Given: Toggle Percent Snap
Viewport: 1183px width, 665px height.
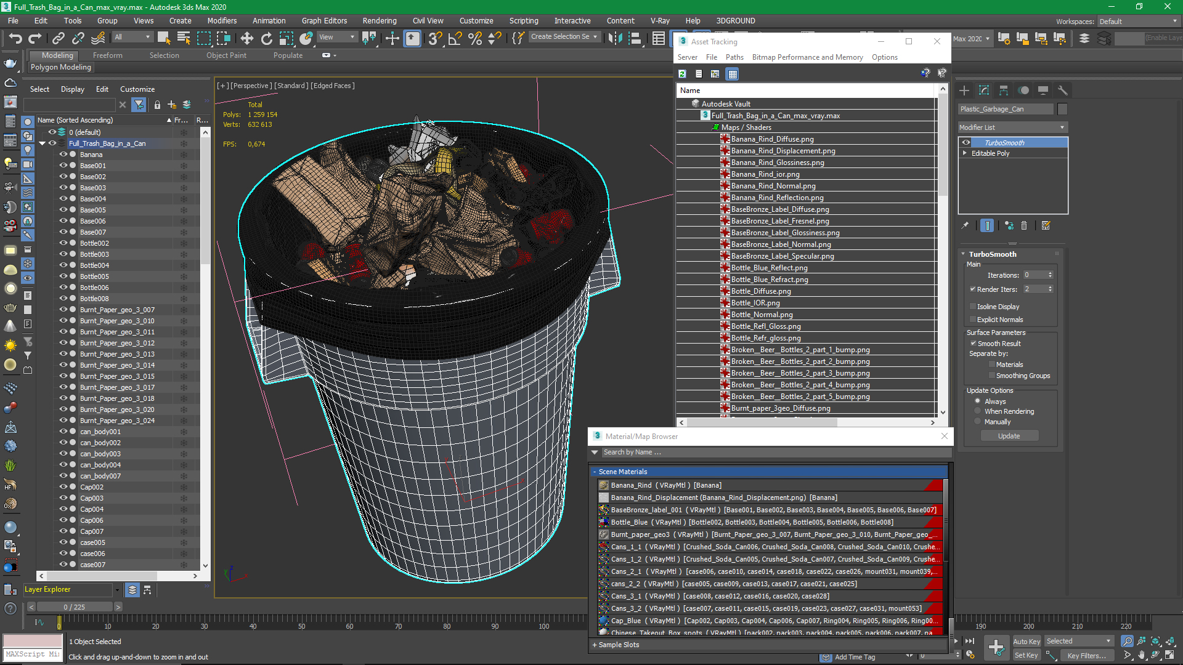Looking at the screenshot, I should (475, 38).
